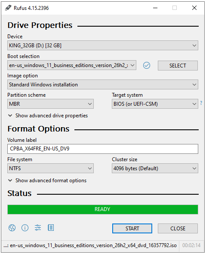Click the 00:02:14 elapsed timer
206x254 pixels.
[x=191, y=245]
